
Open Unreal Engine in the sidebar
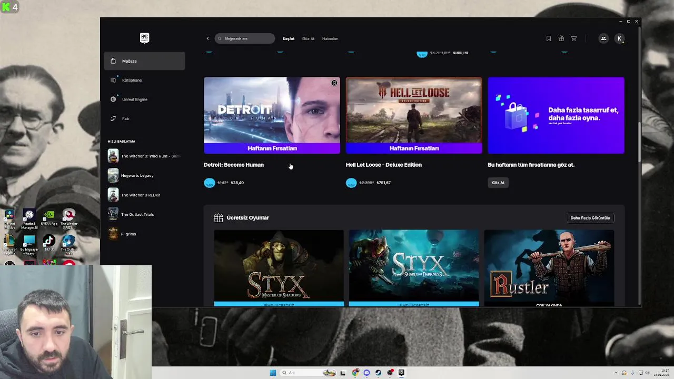144,99
